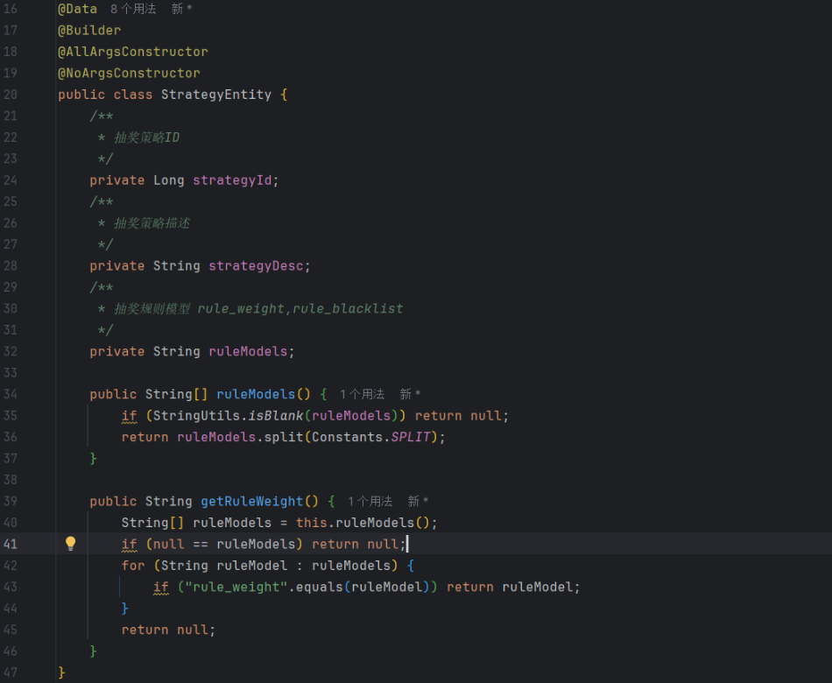Click the 抽奖策略ID comment text
832x683 pixels.
point(146,137)
